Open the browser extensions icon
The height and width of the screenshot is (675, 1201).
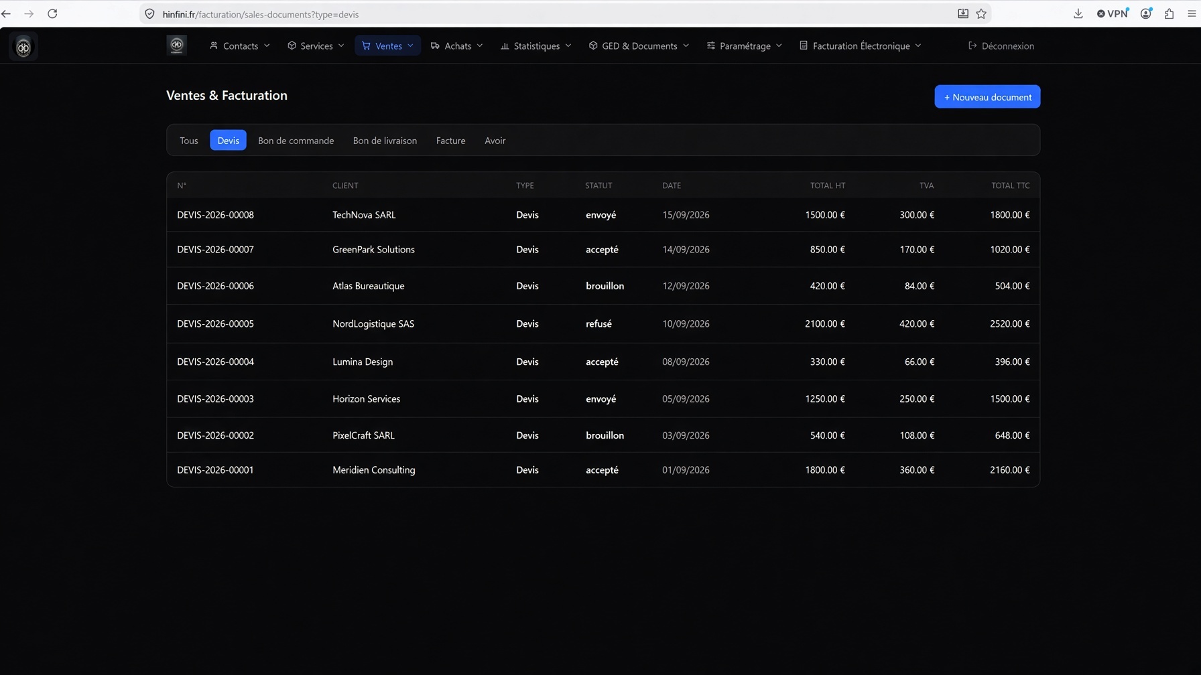click(x=1169, y=13)
